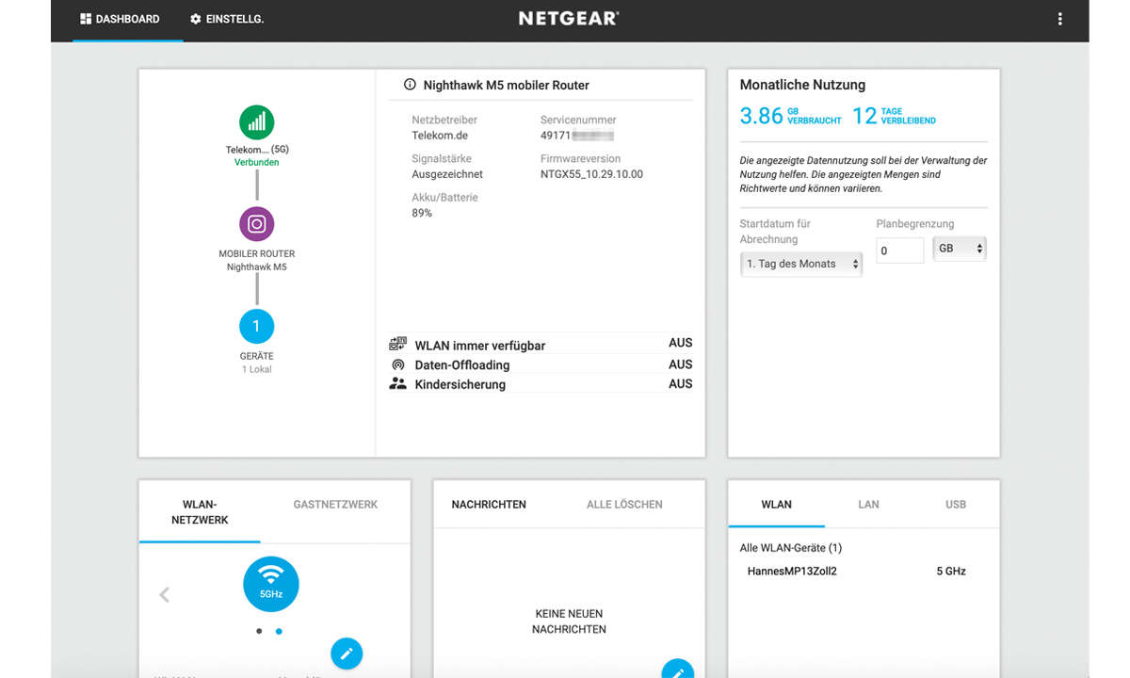Screen dimensions: 1130x678
Task: Click the info icon beside Nighthawk M5
Action: click(410, 85)
